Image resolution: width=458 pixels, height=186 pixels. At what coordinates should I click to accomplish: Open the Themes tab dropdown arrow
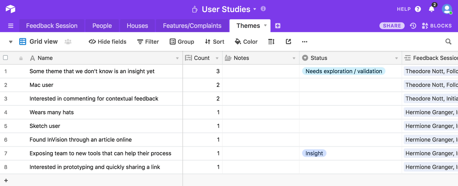265,25
